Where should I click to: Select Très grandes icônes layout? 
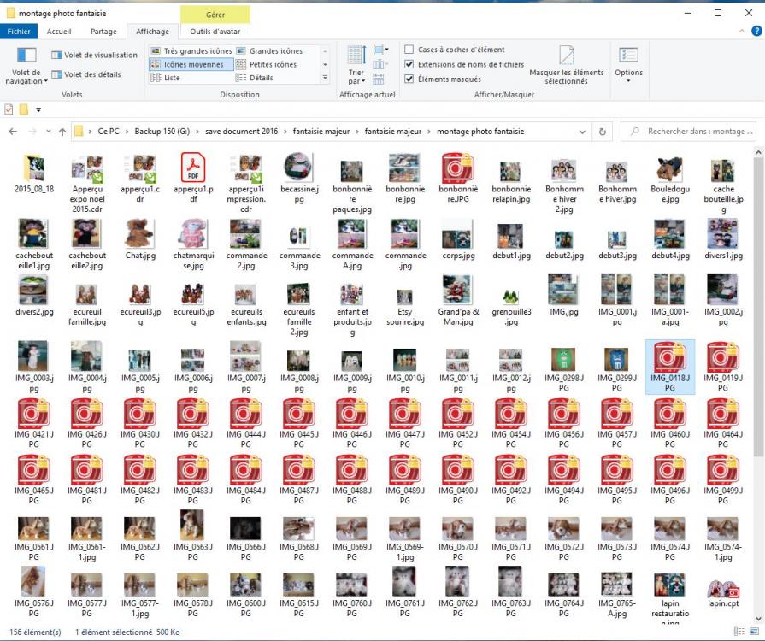point(191,50)
